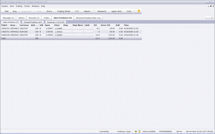Image resolution: width=215 pixels, height=134 pixels.
Task: Close the current tab with the tab strip X
Action: [212, 17]
